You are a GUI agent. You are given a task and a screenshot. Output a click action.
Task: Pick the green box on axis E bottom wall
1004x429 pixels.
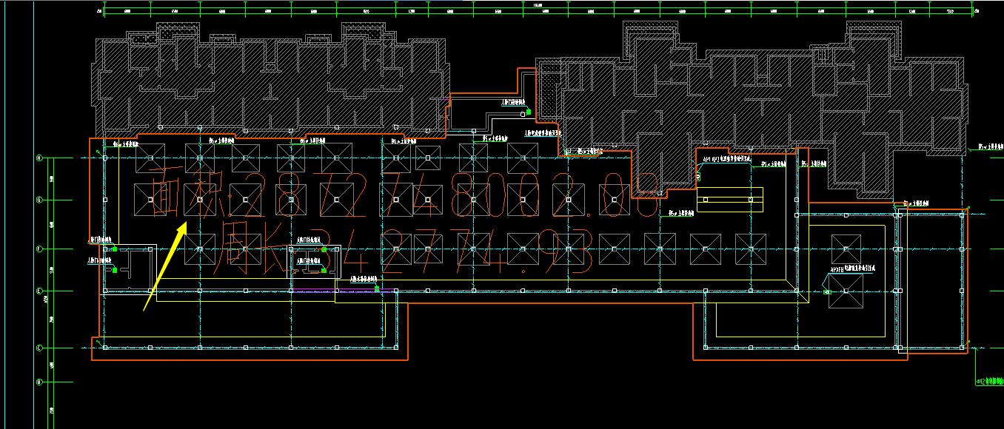(x=377, y=290)
